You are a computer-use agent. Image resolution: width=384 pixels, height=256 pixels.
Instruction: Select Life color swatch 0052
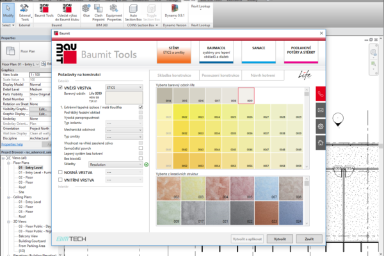point(181,161)
